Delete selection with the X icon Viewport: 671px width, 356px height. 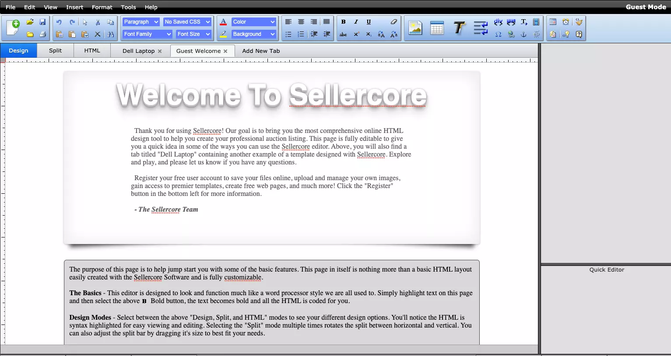[98, 34]
